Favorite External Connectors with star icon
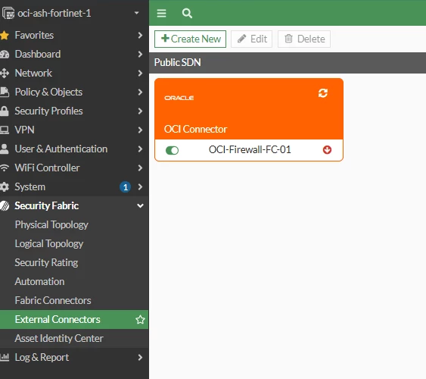This screenshot has height=379, width=426. point(140,319)
